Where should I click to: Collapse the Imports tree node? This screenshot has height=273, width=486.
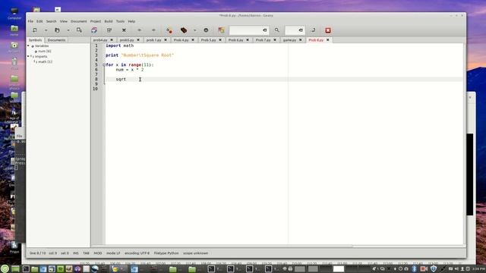[28, 56]
